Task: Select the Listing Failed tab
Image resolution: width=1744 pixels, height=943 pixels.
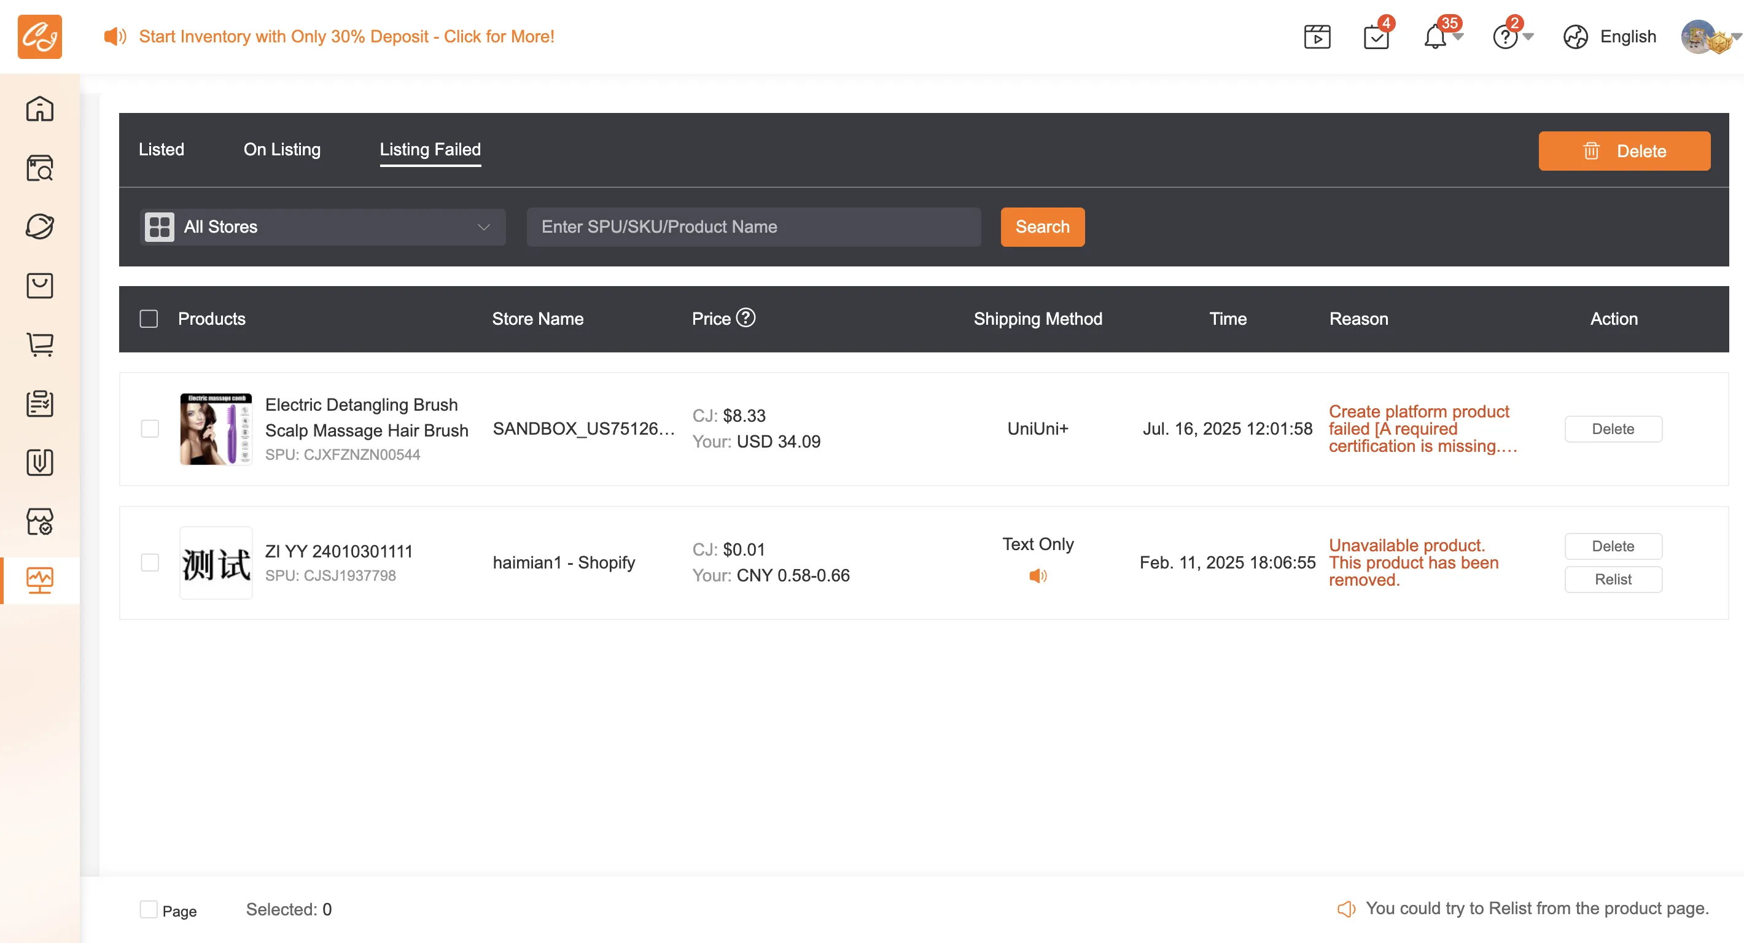Action: point(430,149)
